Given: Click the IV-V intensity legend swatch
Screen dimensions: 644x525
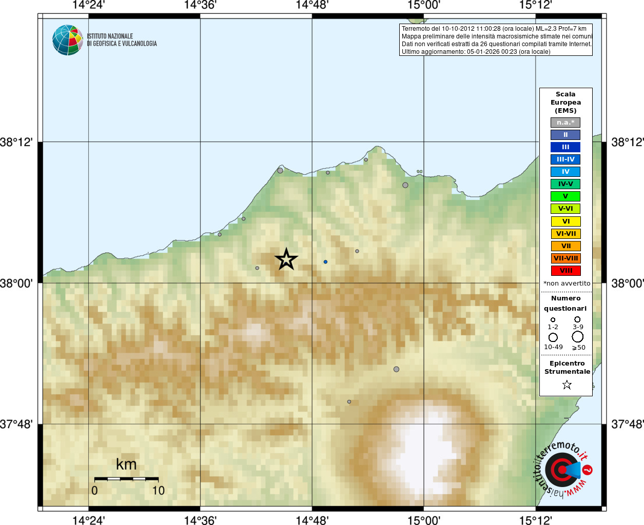Looking at the screenshot, I should point(565,184).
